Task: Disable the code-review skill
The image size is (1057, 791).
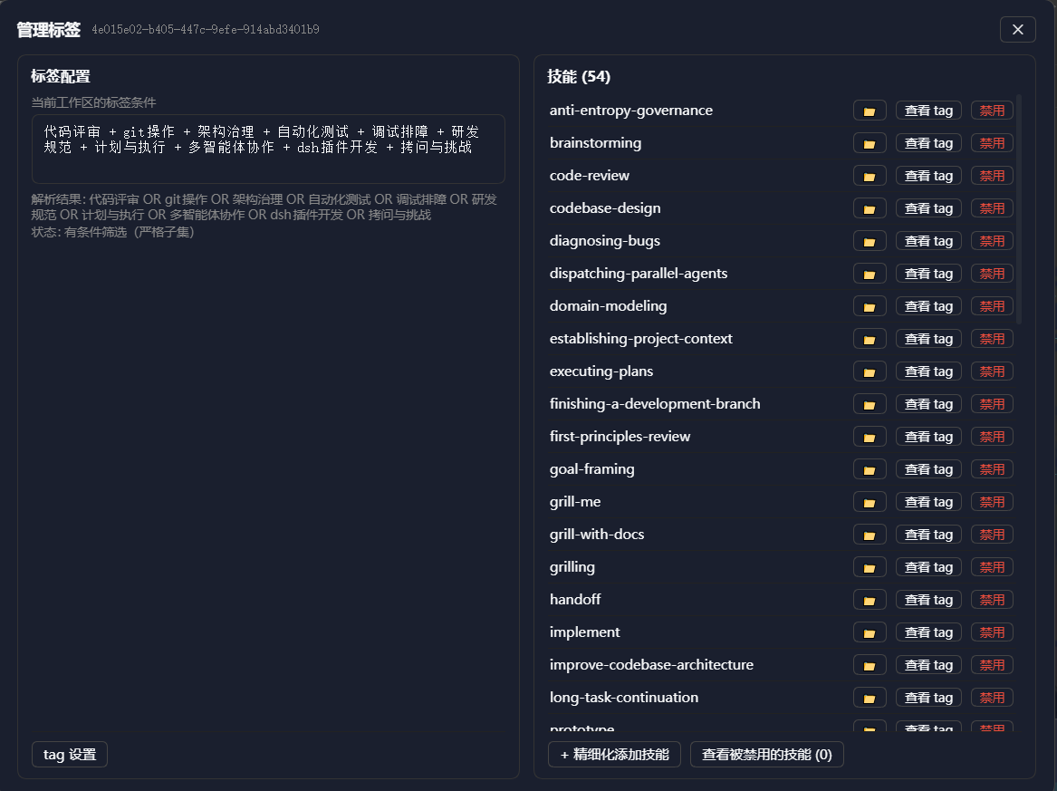Action: pyautogui.click(x=992, y=176)
